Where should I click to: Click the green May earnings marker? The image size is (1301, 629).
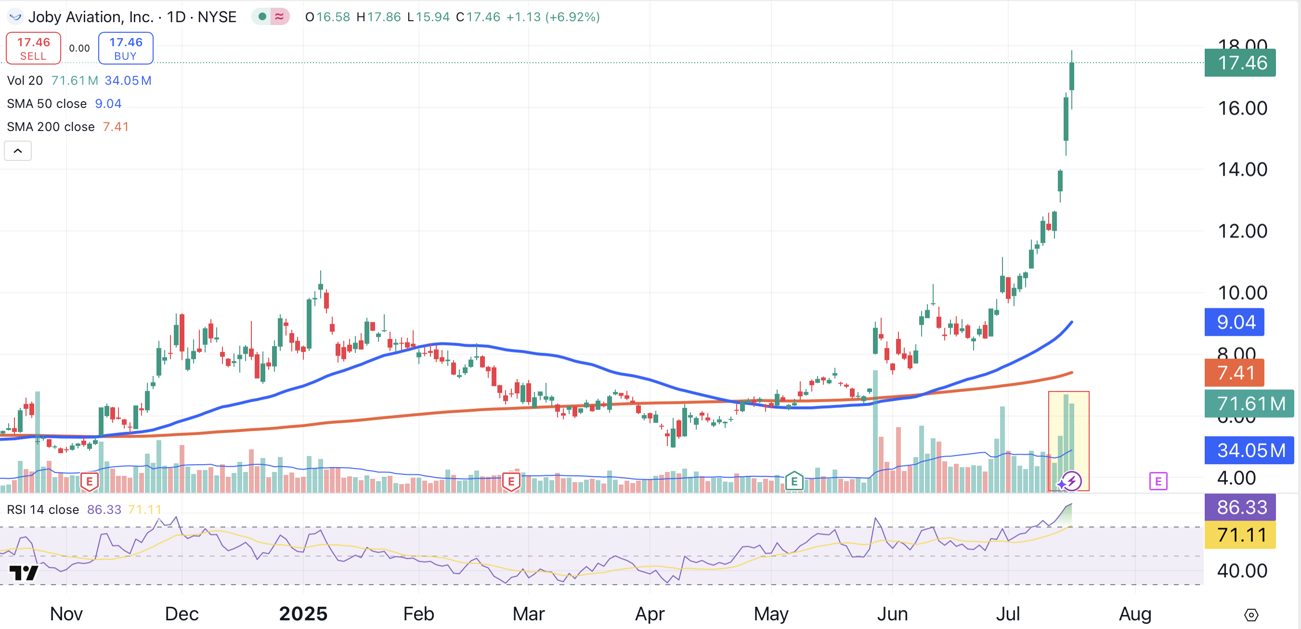click(x=794, y=481)
